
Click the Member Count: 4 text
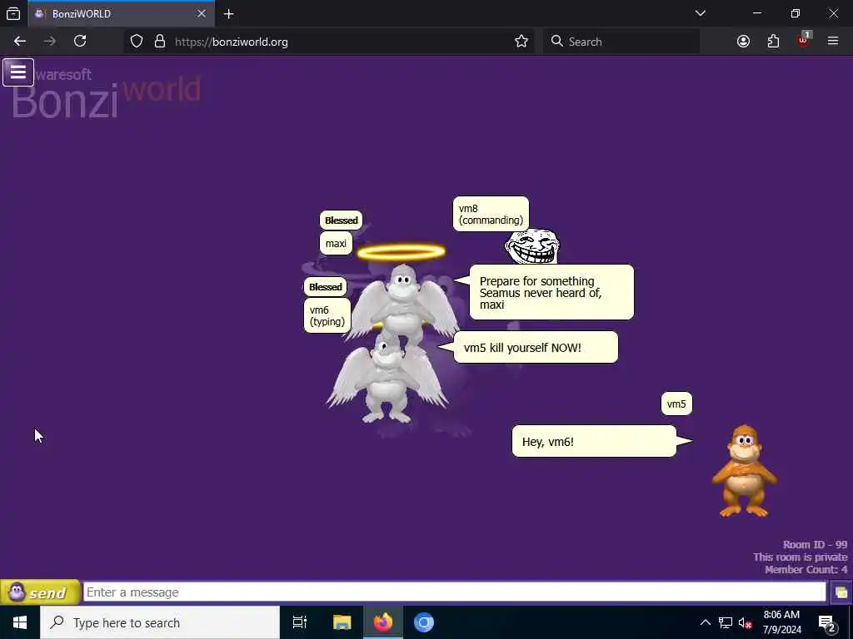coord(806,569)
